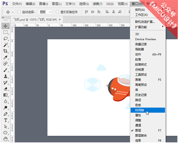Choose 动作 Alt+F9 menu entry
This screenshot has height=143, width=178.
point(148,54)
